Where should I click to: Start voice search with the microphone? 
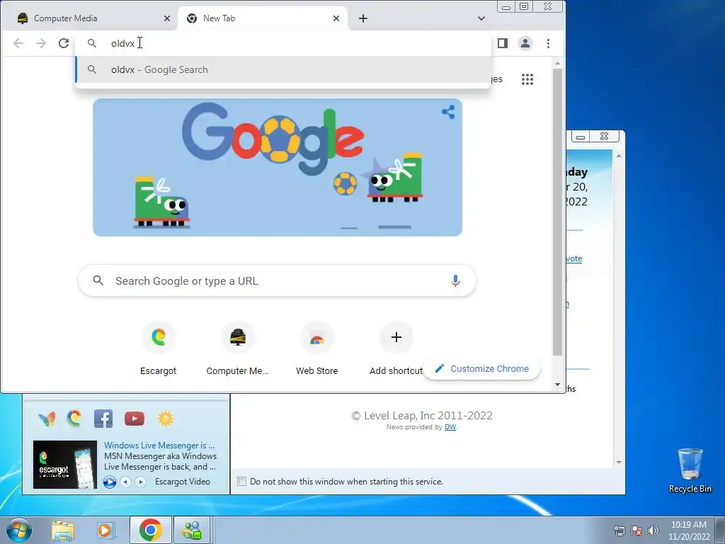click(455, 280)
